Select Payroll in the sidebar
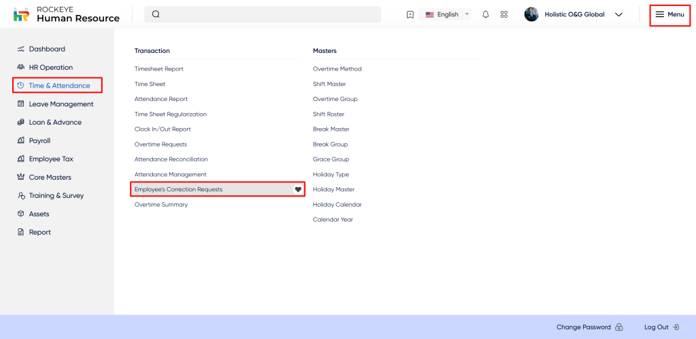696x339 pixels. click(39, 141)
